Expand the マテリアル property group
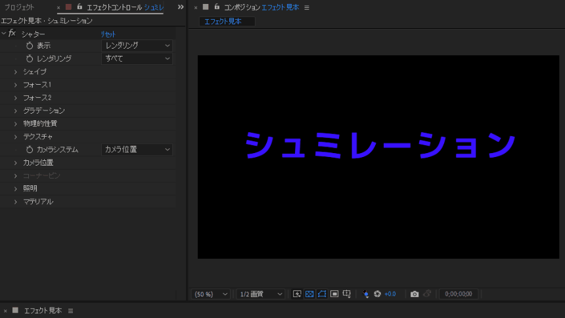This screenshot has height=318, width=565. click(16, 202)
